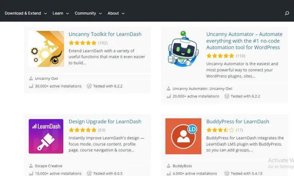This screenshot has width=294, height=176.
Task: Click the (102) review count
Action: click(103, 43)
